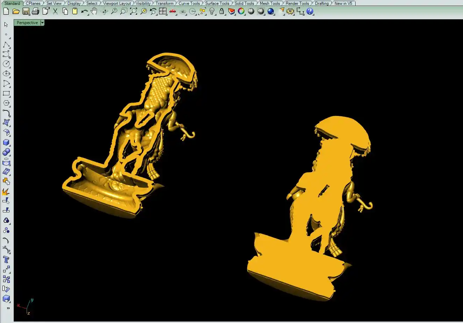Click the Undo arrow icon
Viewport: 463px width, 323px height.
[84, 12]
